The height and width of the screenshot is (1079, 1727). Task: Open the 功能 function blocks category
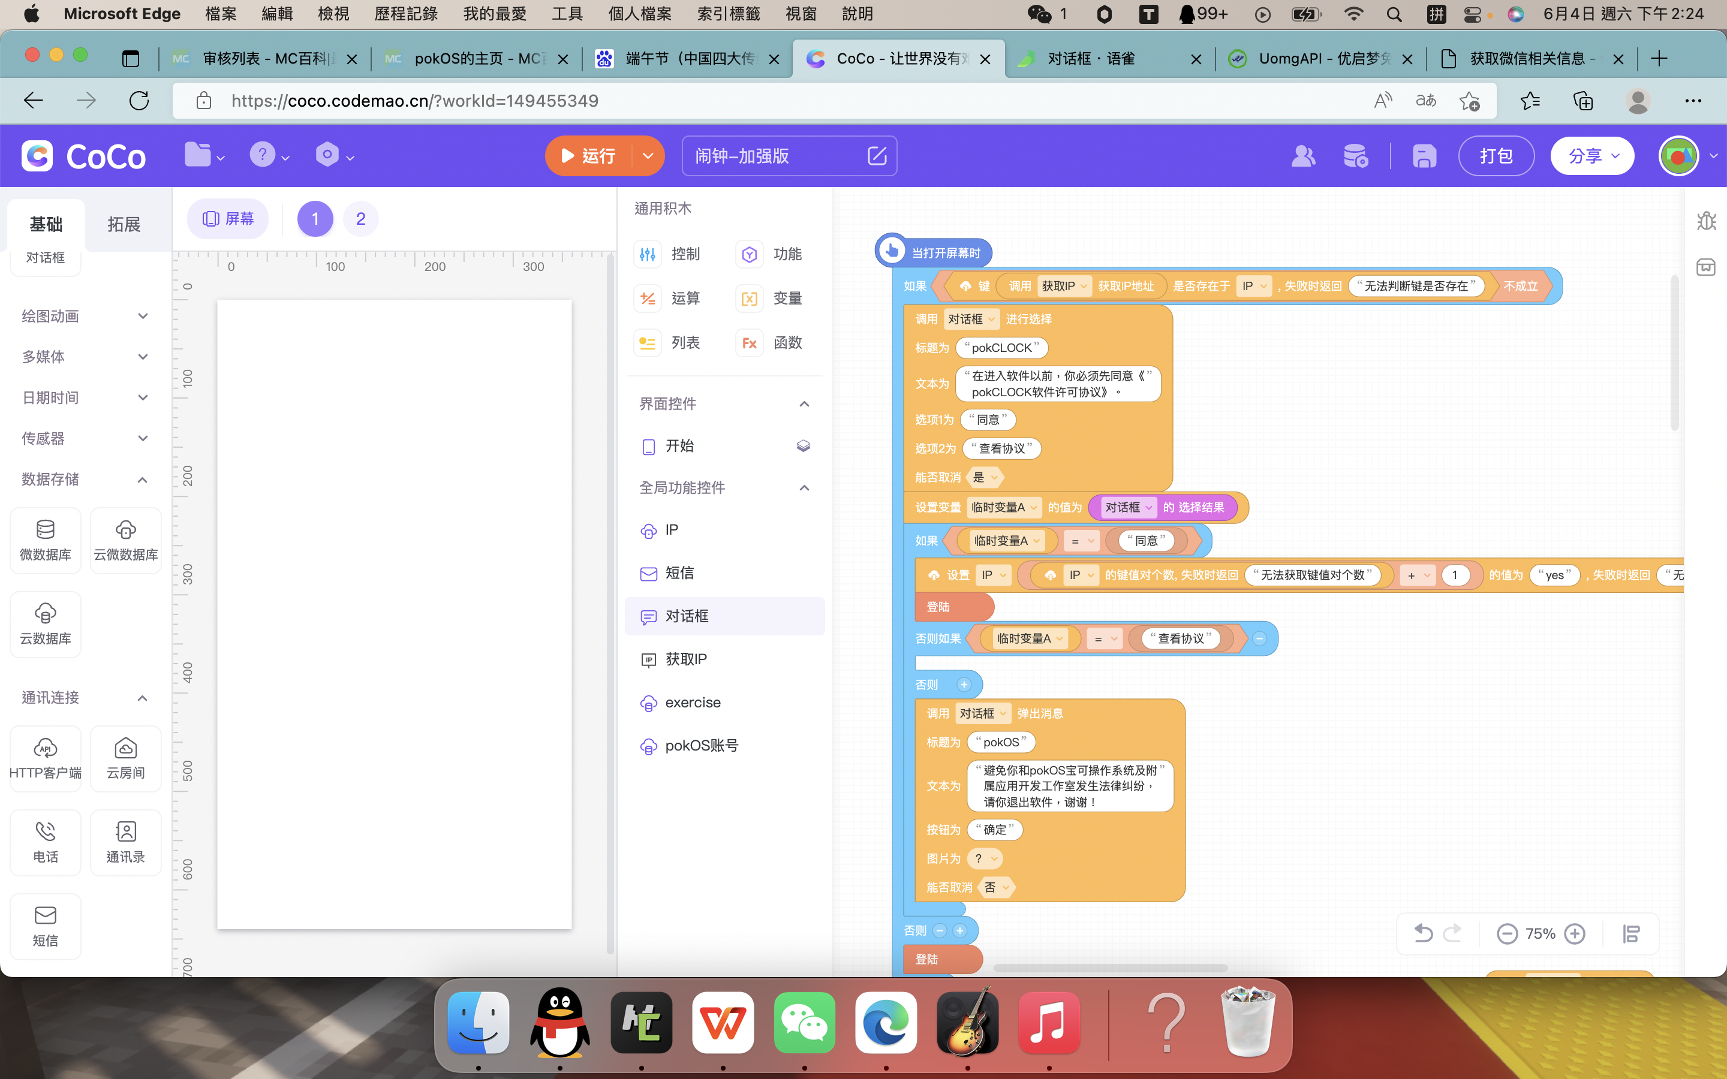[769, 254]
